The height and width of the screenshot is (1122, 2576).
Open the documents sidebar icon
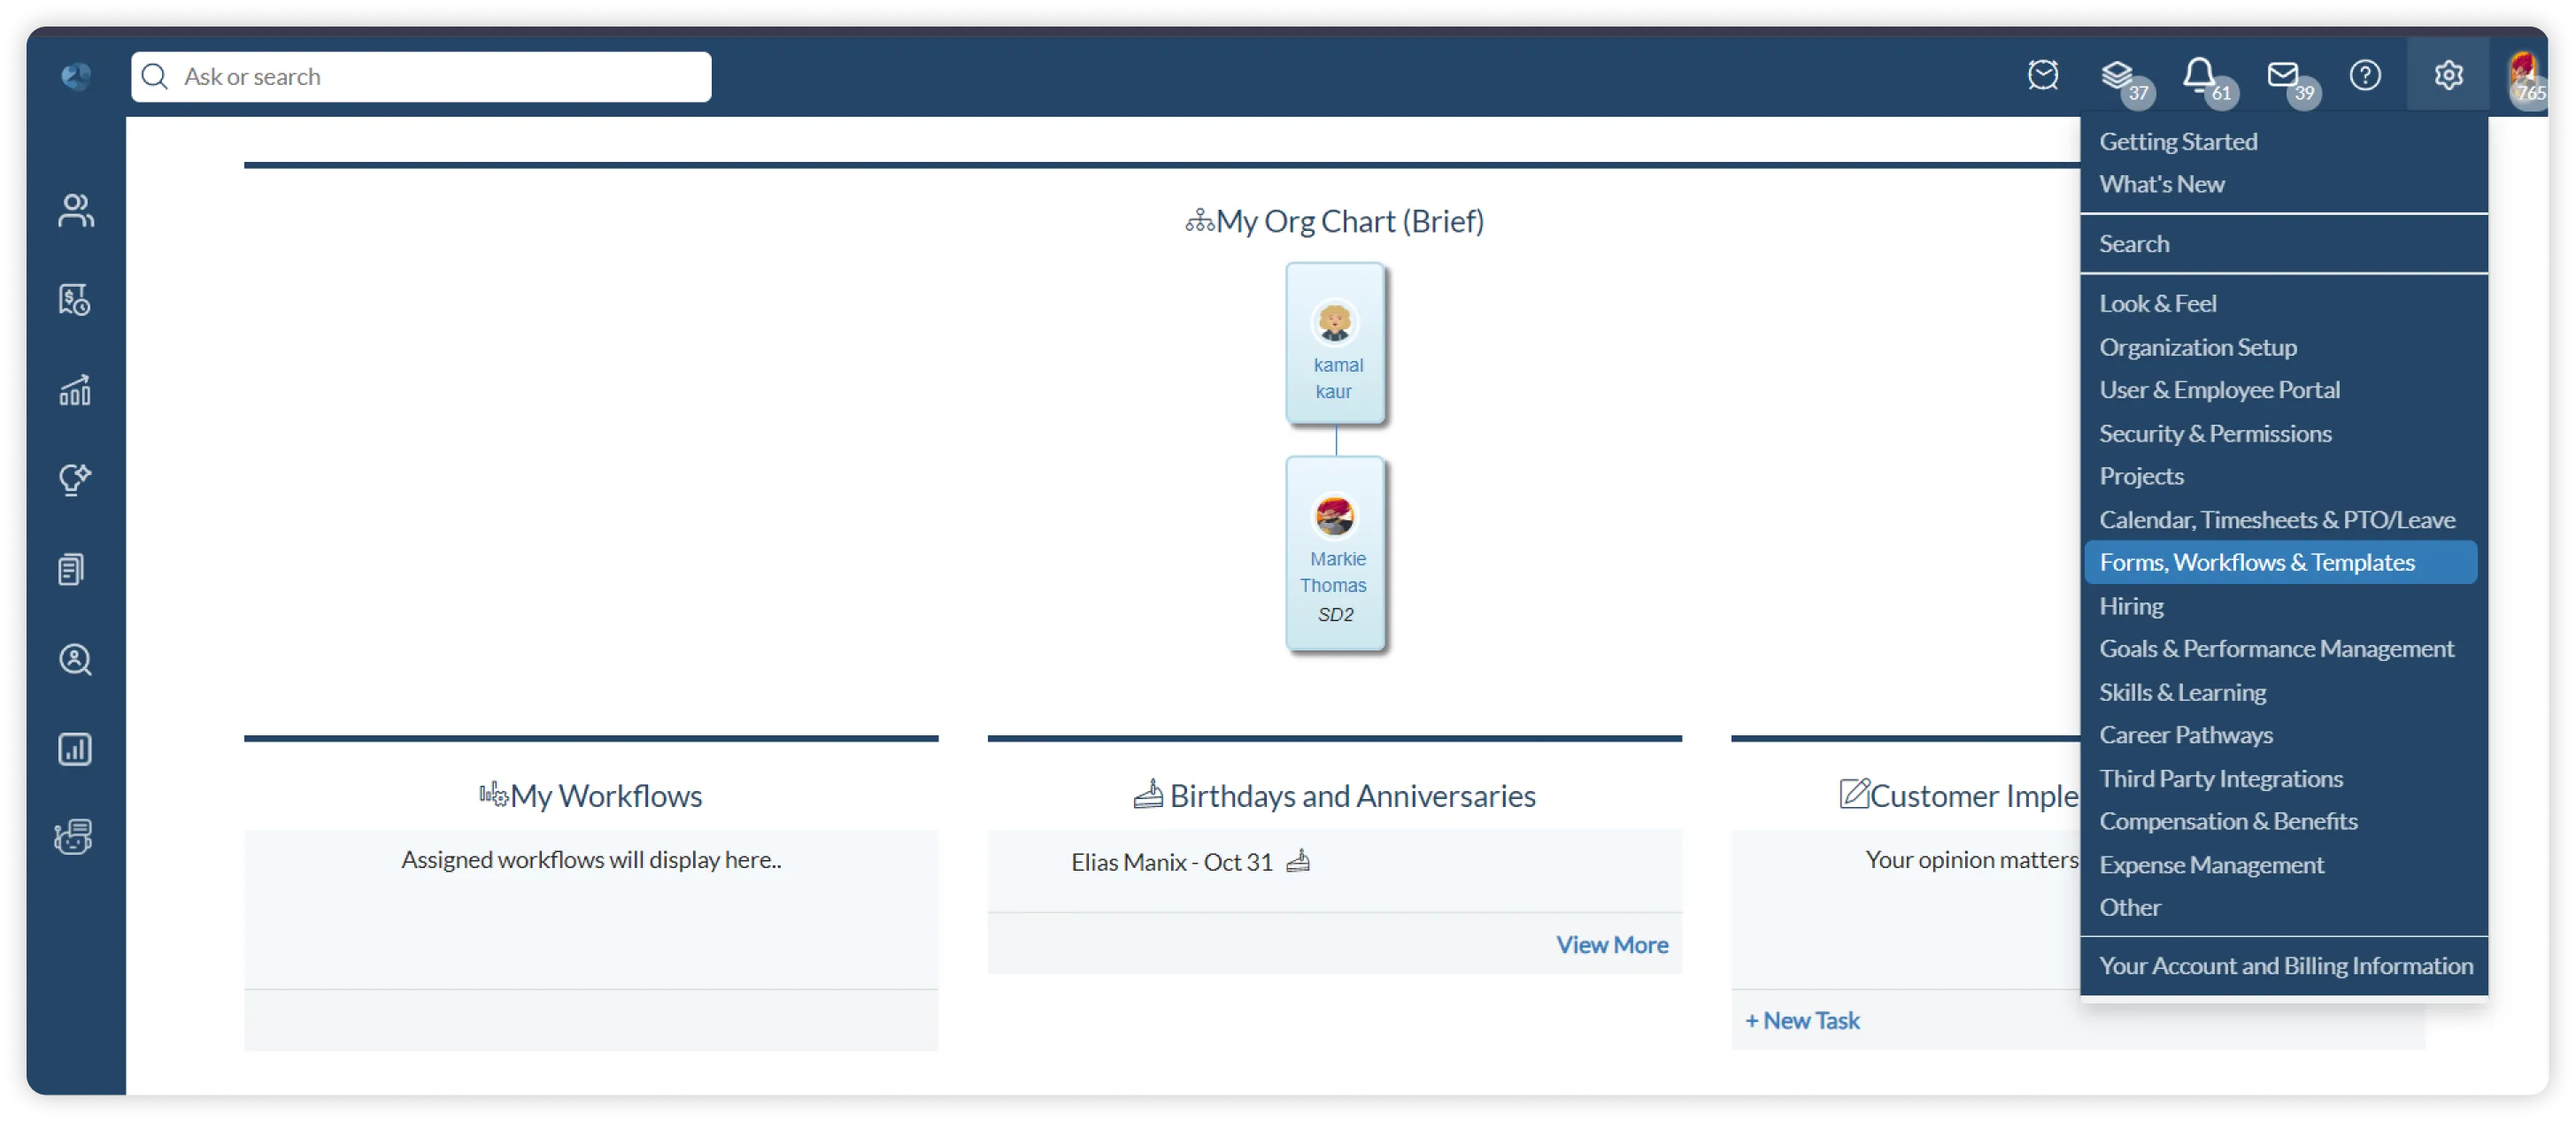pyautogui.click(x=72, y=569)
